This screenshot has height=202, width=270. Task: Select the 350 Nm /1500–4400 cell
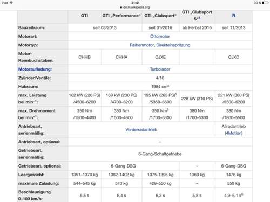84,114
